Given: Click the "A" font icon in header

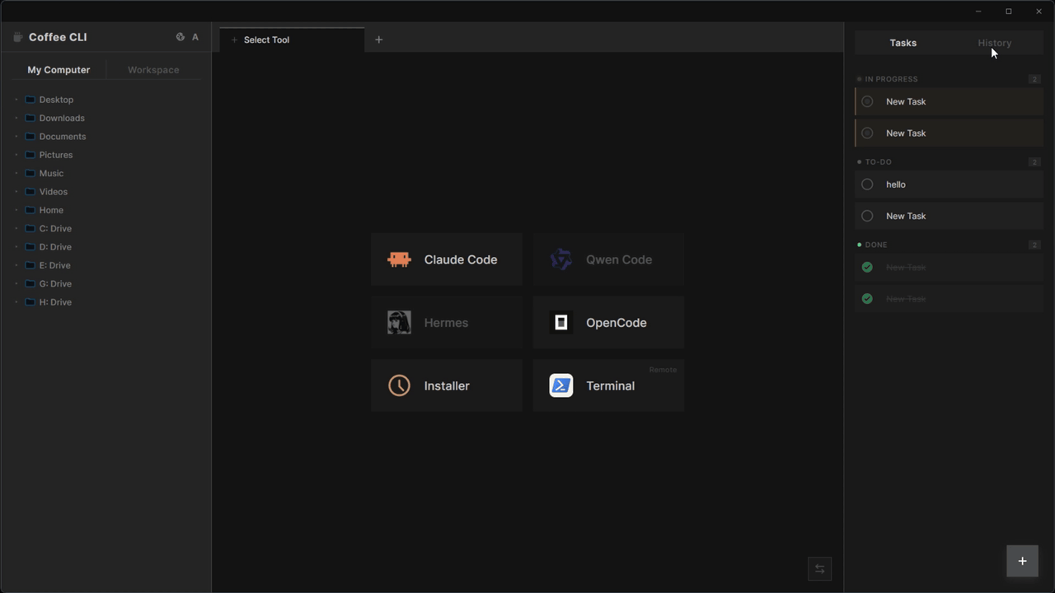Looking at the screenshot, I should [195, 37].
